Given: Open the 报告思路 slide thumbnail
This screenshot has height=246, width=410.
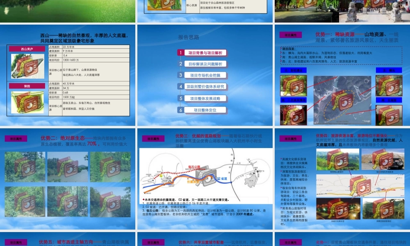Looking at the screenshot, I should click(205, 75).
